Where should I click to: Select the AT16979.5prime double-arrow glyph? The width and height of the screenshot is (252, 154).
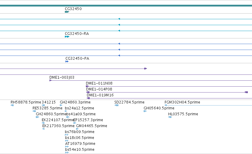[67, 147]
